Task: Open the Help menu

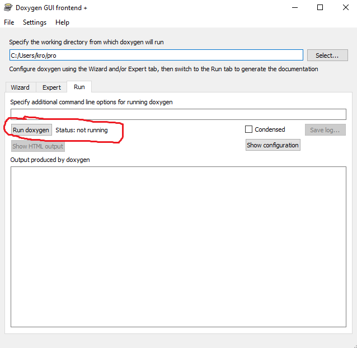Action: click(62, 22)
